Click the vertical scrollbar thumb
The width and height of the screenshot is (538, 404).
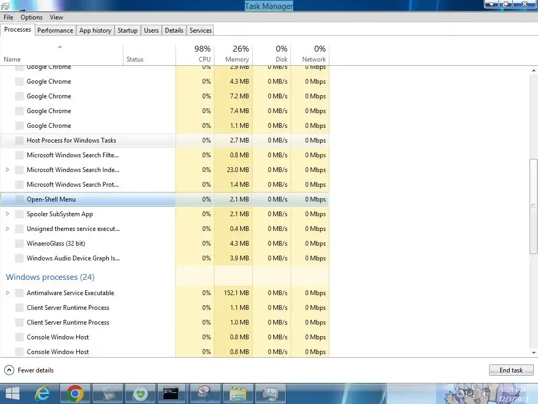pos(533,206)
